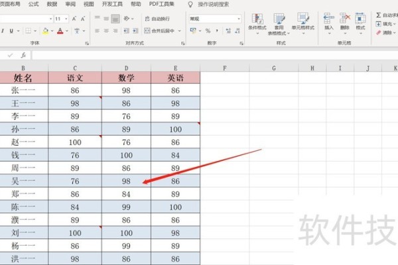Open the font size 11 dropdown

(x=66, y=19)
